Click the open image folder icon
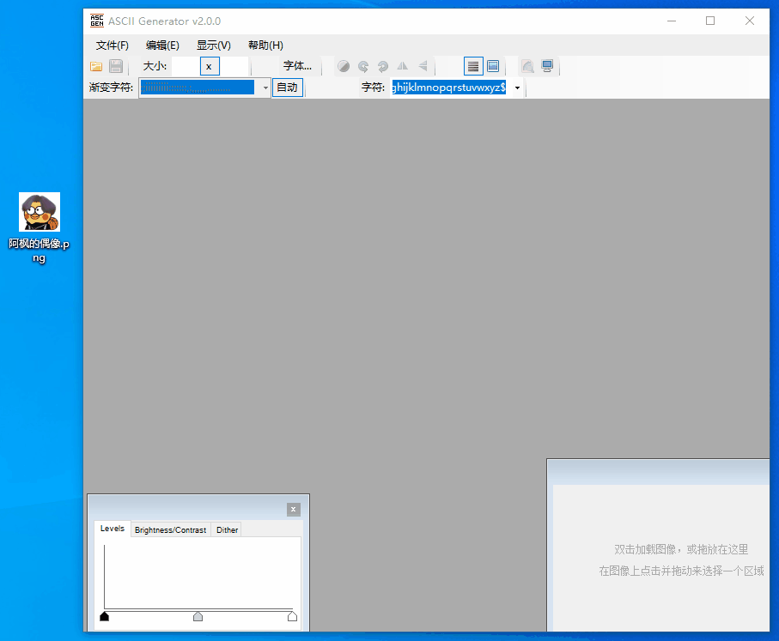The image size is (779, 641). pos(96,66)
